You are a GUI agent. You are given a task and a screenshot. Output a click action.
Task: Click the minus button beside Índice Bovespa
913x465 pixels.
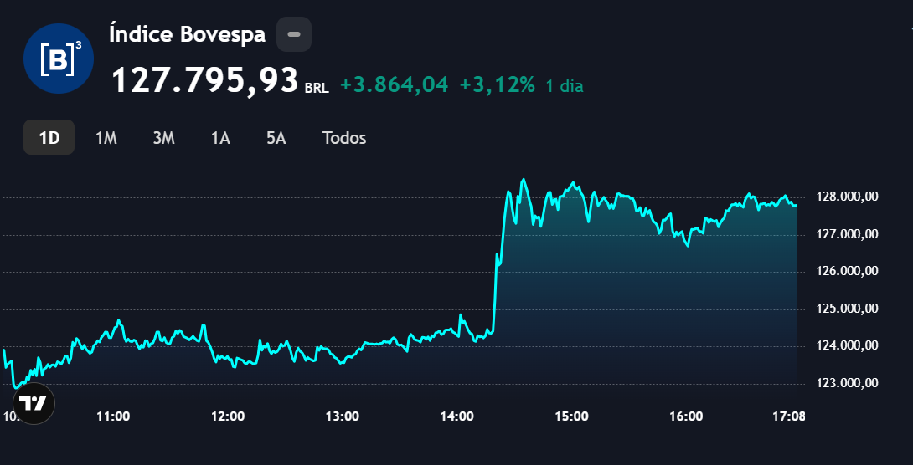tap(294, 34)
